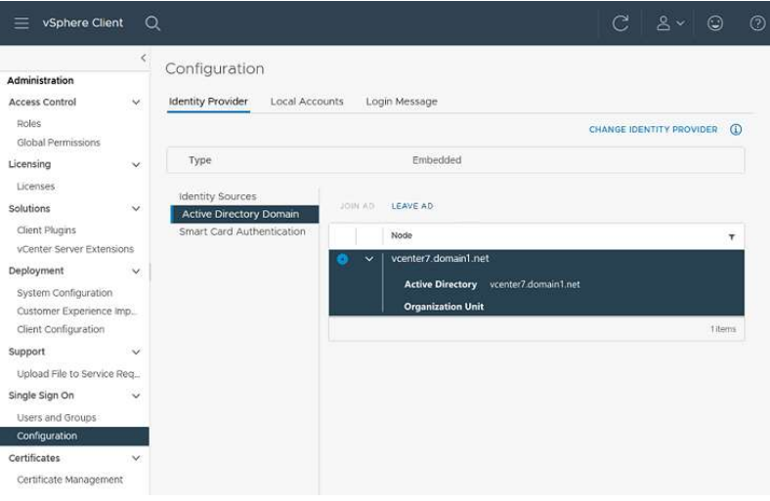Click the Node column filter icon
The width and height of the screenshot is (770, 501).
(731, 236)
